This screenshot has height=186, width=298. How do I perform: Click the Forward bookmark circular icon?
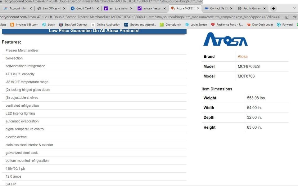tap(279, 24)
